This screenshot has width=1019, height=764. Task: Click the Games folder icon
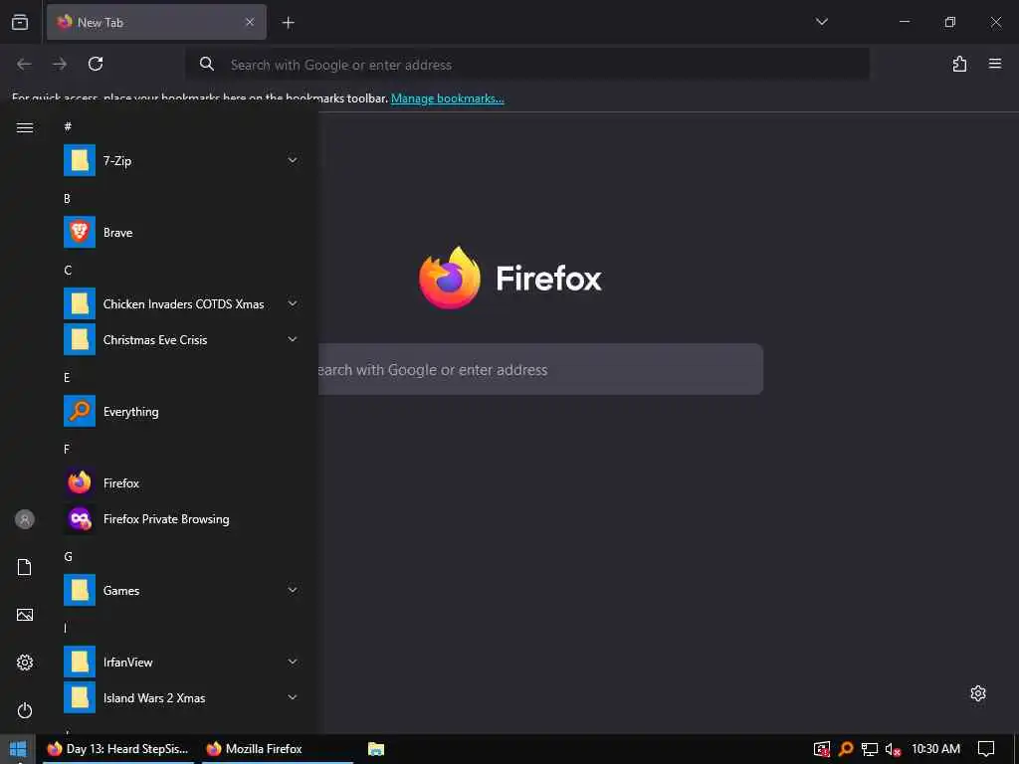coord(80,590)
